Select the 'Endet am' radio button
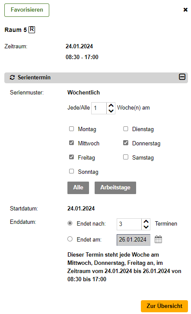This screenshot has height=314, width=191. pos(70,239)
